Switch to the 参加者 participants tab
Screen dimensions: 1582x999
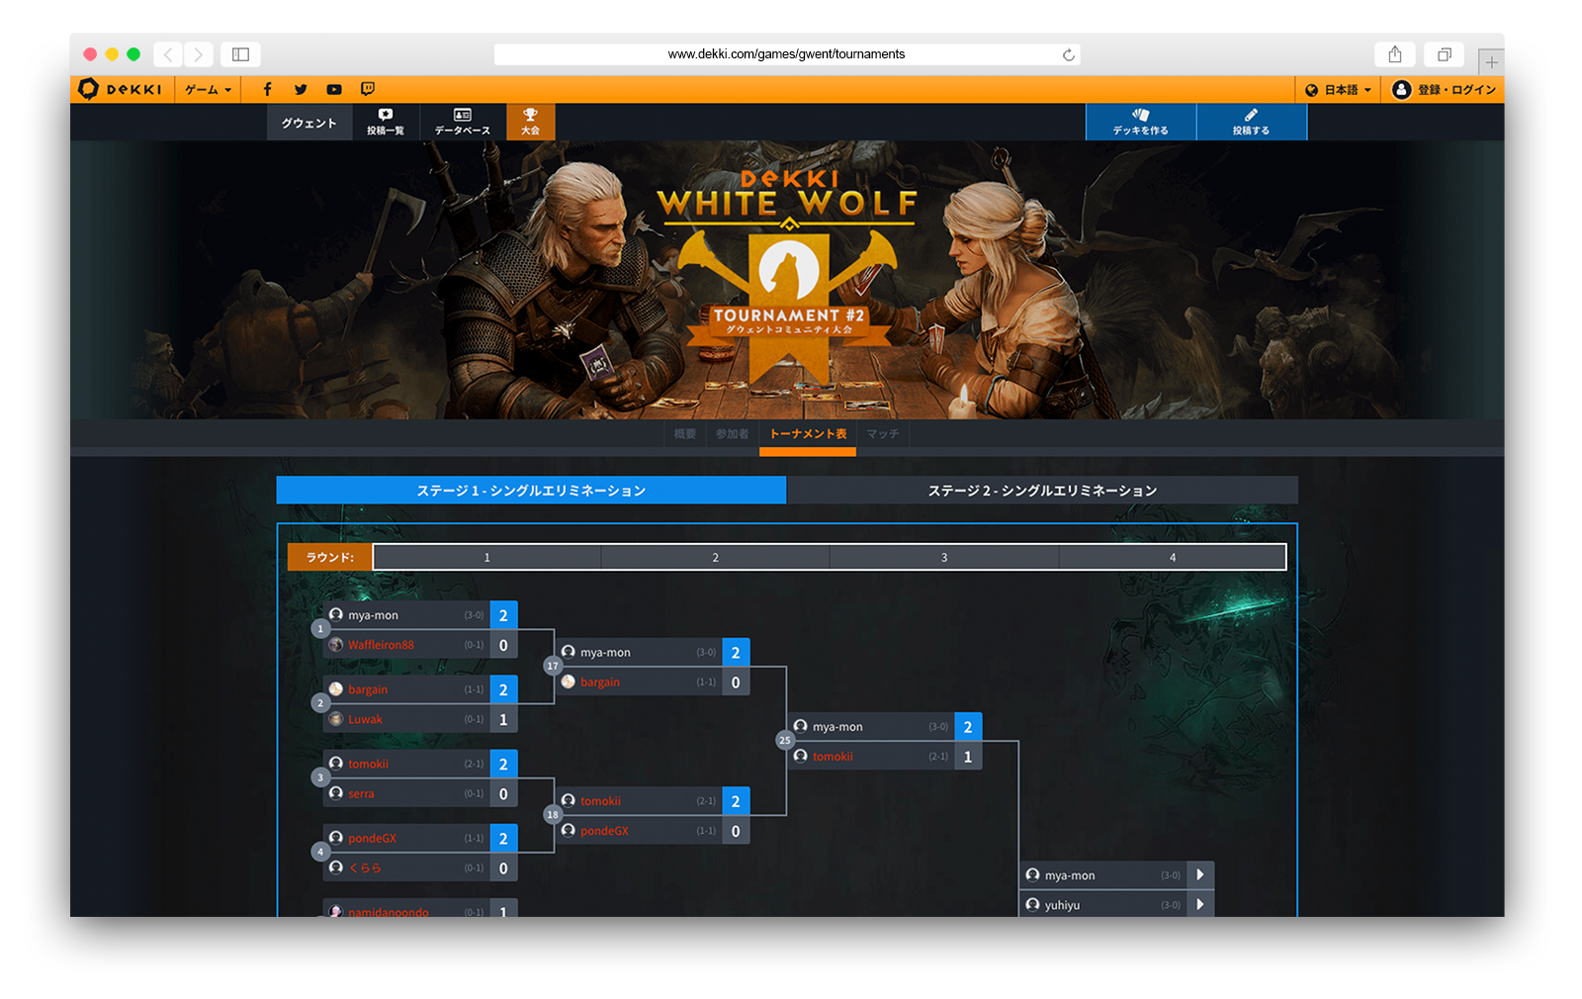coord(733,434)
